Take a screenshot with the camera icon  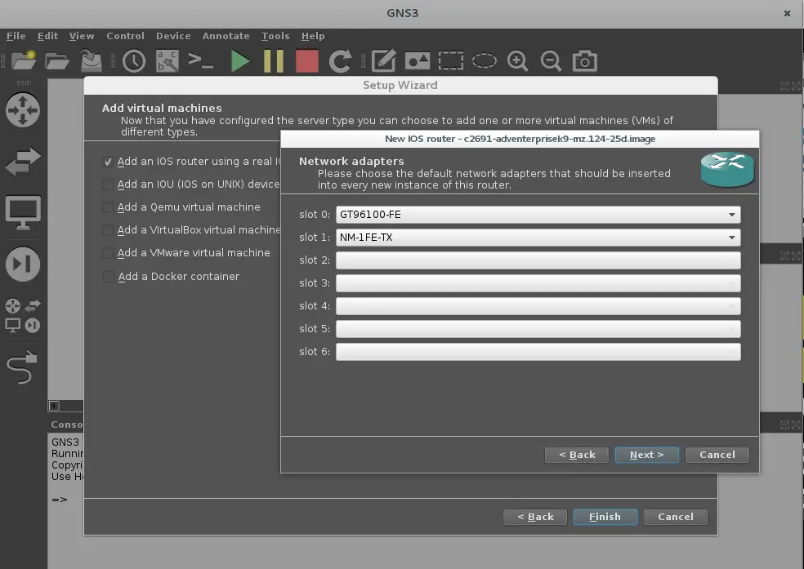tap(584, 61)
